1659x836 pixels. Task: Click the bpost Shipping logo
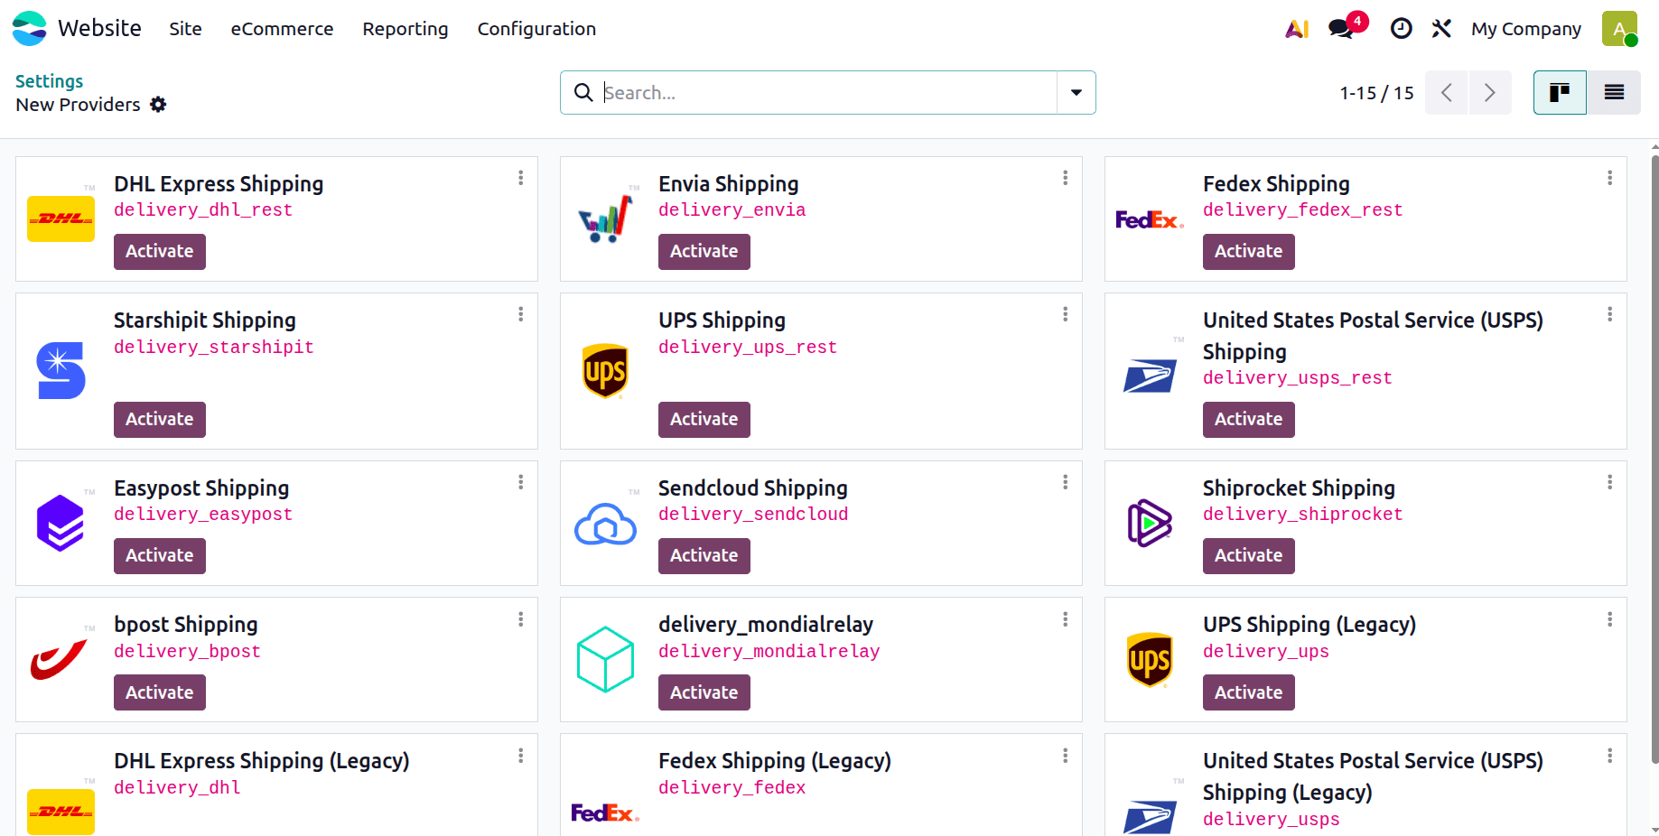click(x=59, y=659)
